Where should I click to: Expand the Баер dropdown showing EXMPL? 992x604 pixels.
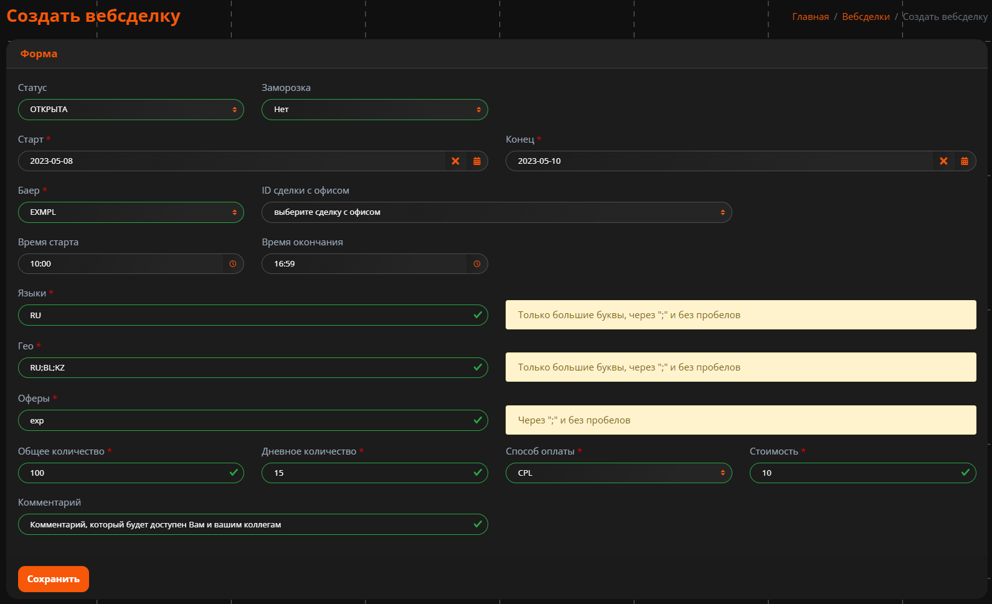pos(131,212)
